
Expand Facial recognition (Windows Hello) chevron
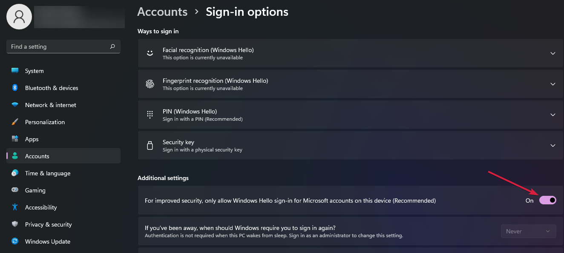553,53
